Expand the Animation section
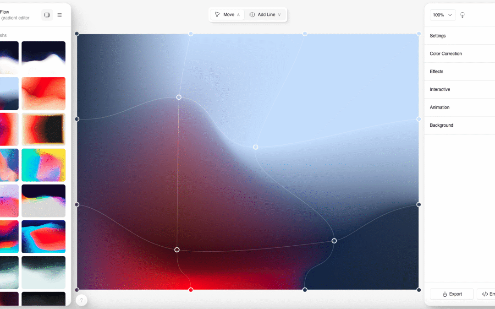This screenshot has width=495, height=309. [439, 107]
